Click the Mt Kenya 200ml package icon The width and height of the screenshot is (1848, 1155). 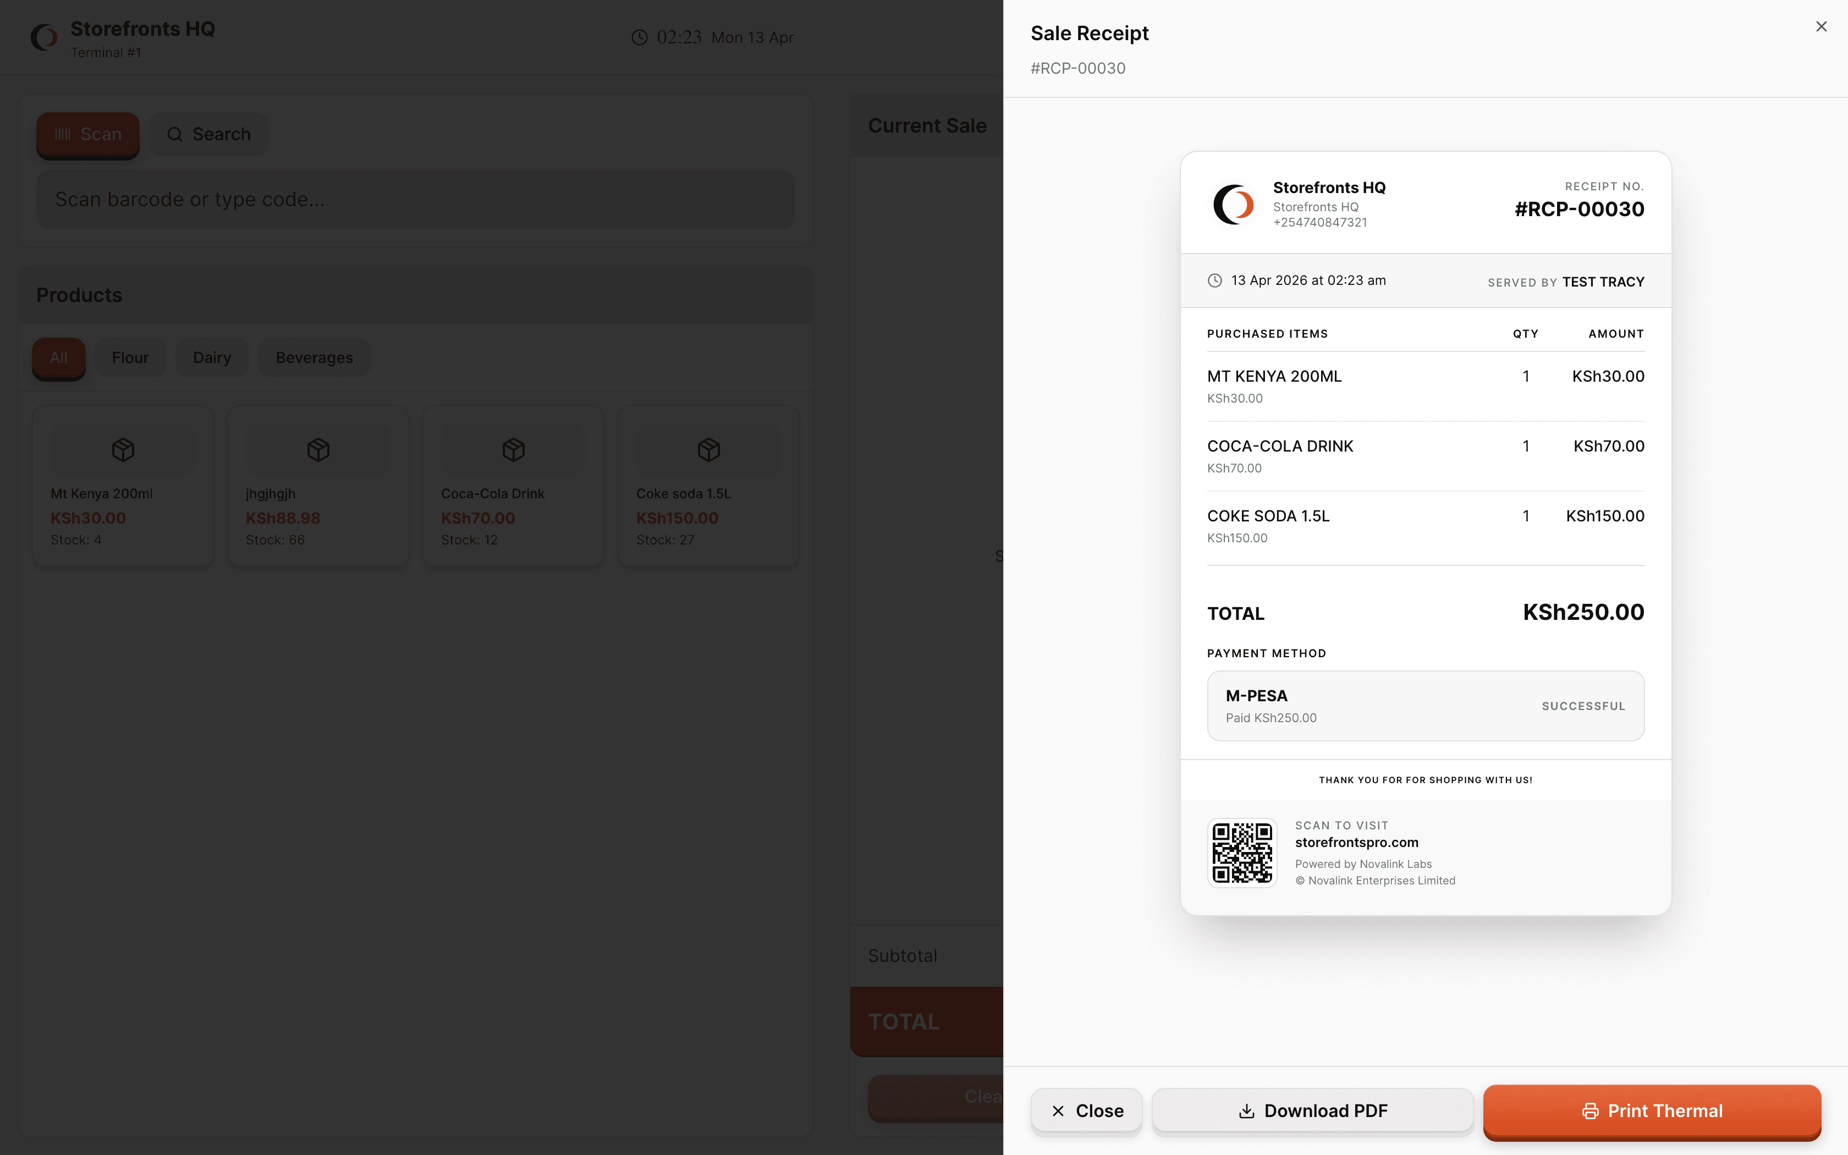click(x=122, y=449)
